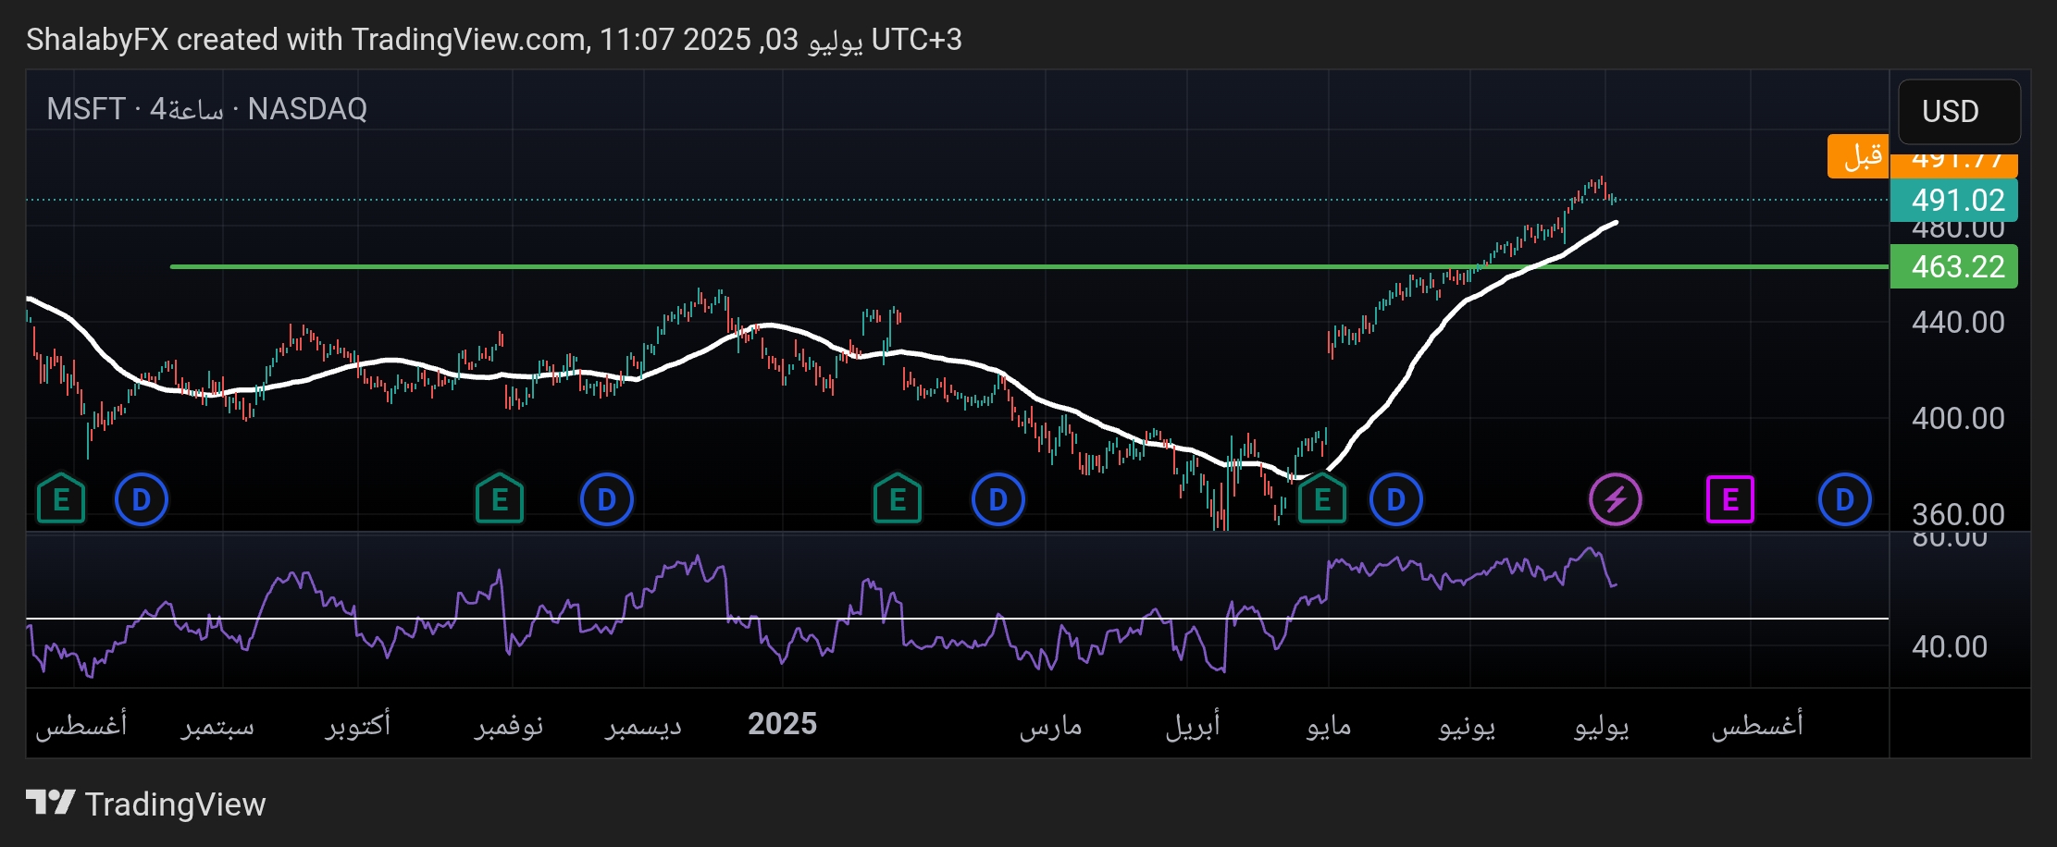This screenshot has height=847, width=2057.
Task: Open the green earnings E marker above نوفمبر
Action: tap(500, 499)
